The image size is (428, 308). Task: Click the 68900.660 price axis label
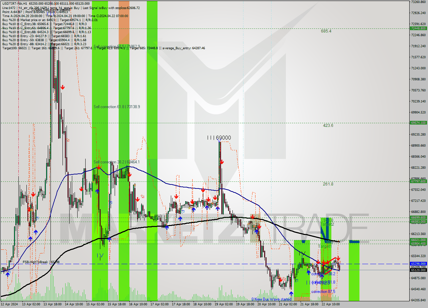(x=418, y=146)
